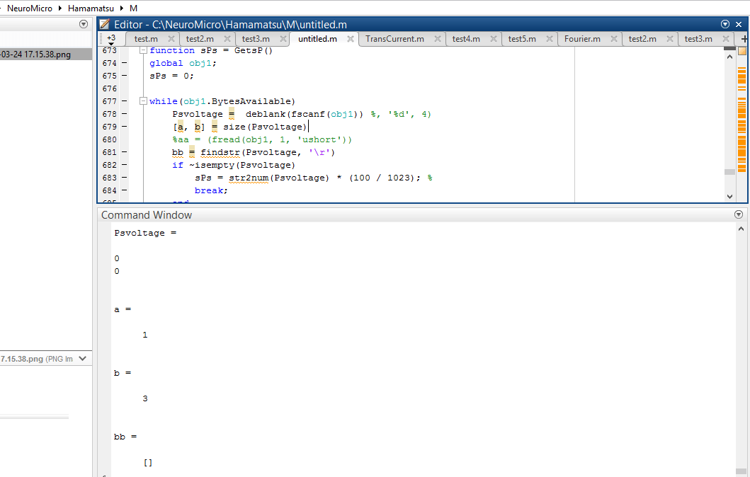This screenshot has width=750, height=477.
Task: Click the Editor pencil icon in title bar
Action: tap(105, 24)
